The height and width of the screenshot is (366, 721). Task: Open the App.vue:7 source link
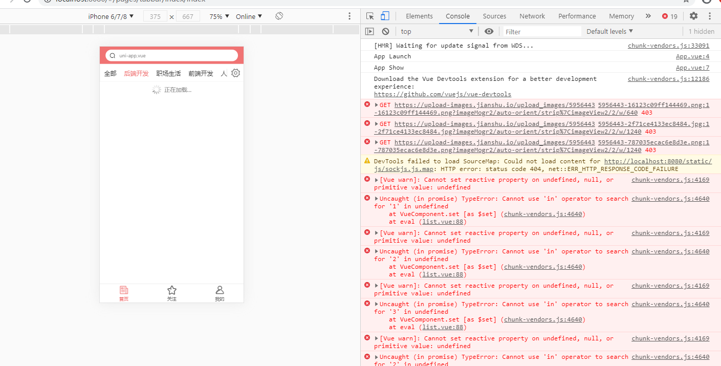tap(692, 68)
